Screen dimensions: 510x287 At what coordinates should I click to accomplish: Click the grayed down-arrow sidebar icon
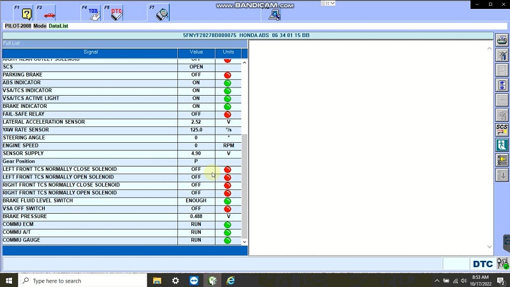[502, 175]
